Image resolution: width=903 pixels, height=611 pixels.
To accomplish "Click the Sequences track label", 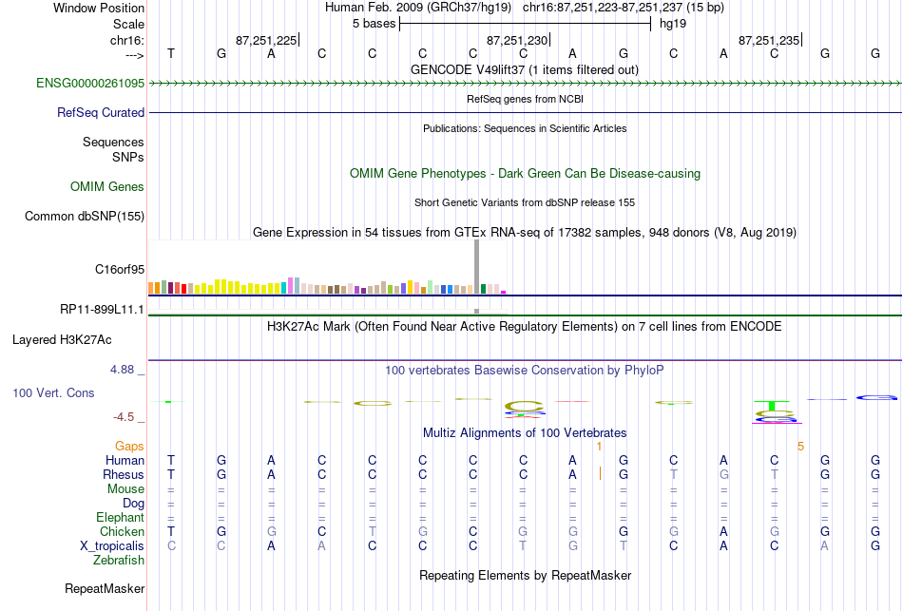I will 113,142.
